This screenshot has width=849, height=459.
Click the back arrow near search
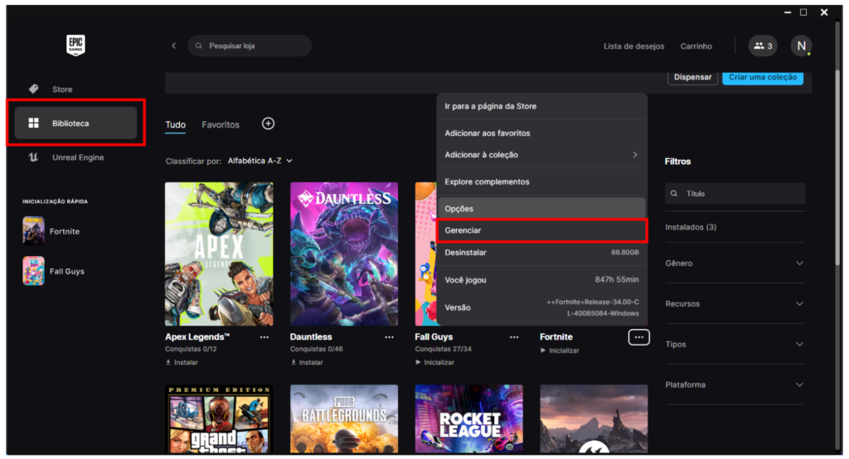173,46
